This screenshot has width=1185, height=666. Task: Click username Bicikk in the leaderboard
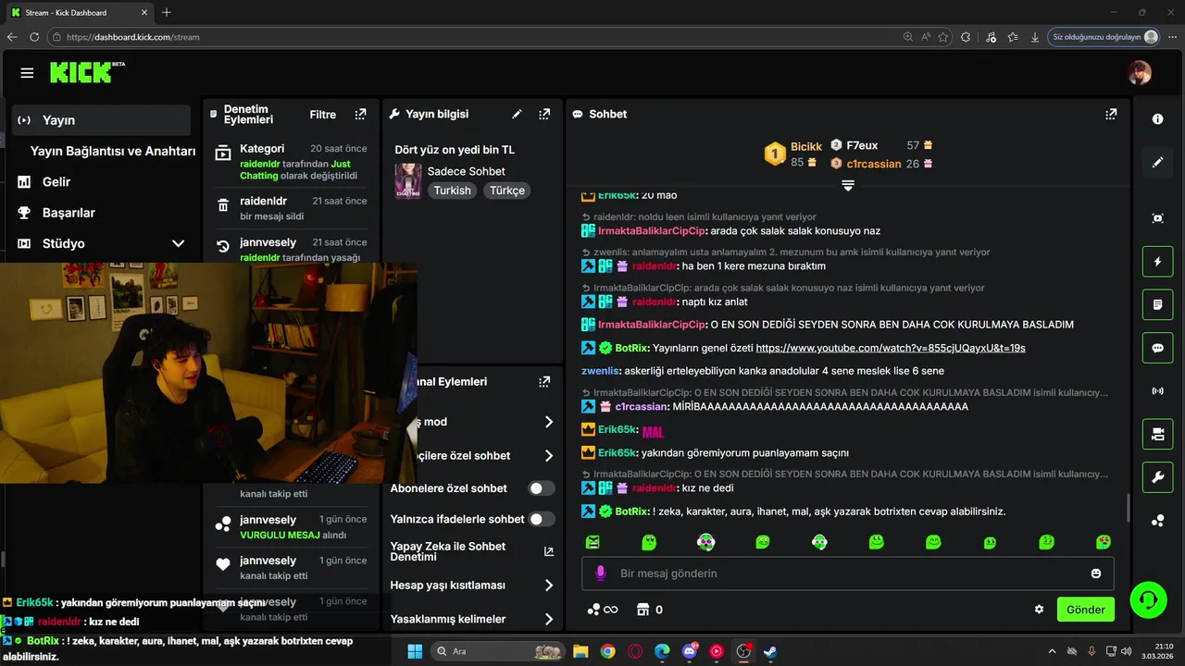806,147
